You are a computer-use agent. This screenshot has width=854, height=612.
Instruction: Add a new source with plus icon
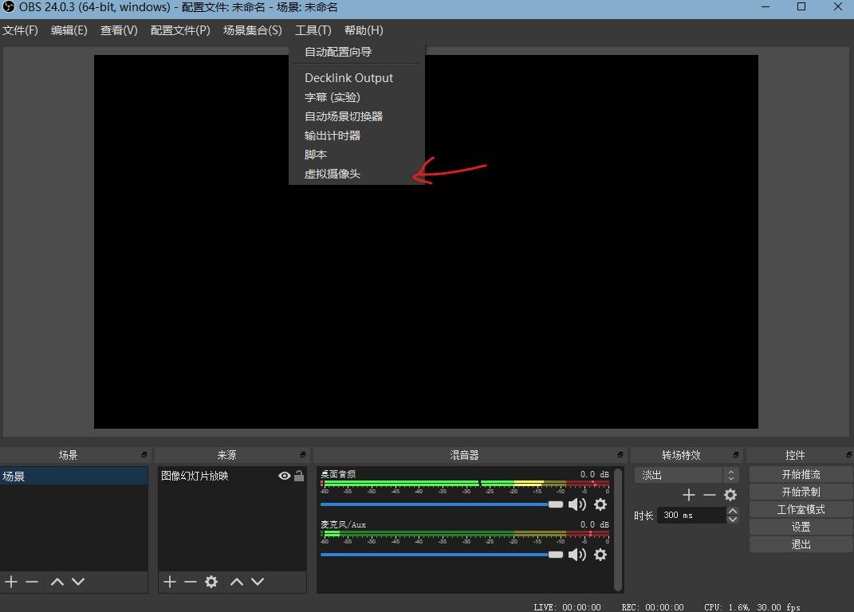[170, 582]
